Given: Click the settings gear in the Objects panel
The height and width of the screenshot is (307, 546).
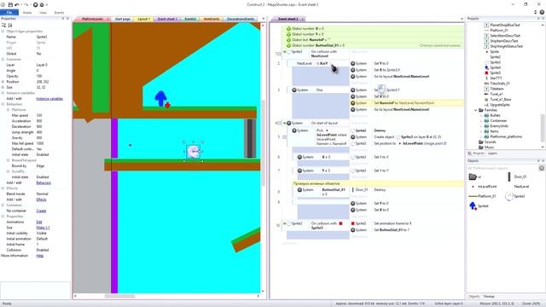Looking at the screenshot, I should pos(542,168).
